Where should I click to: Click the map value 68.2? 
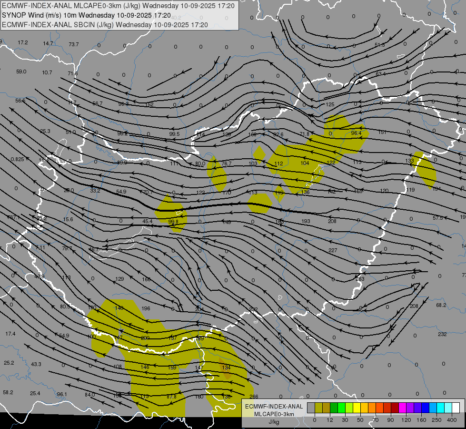[x=441, y=305]
